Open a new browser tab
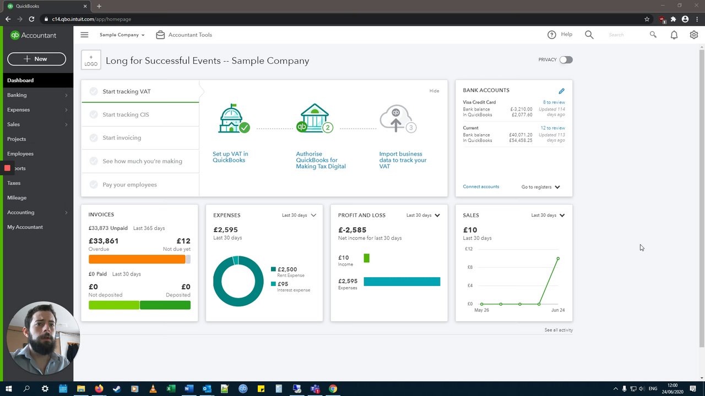 (x=99, y=6)
